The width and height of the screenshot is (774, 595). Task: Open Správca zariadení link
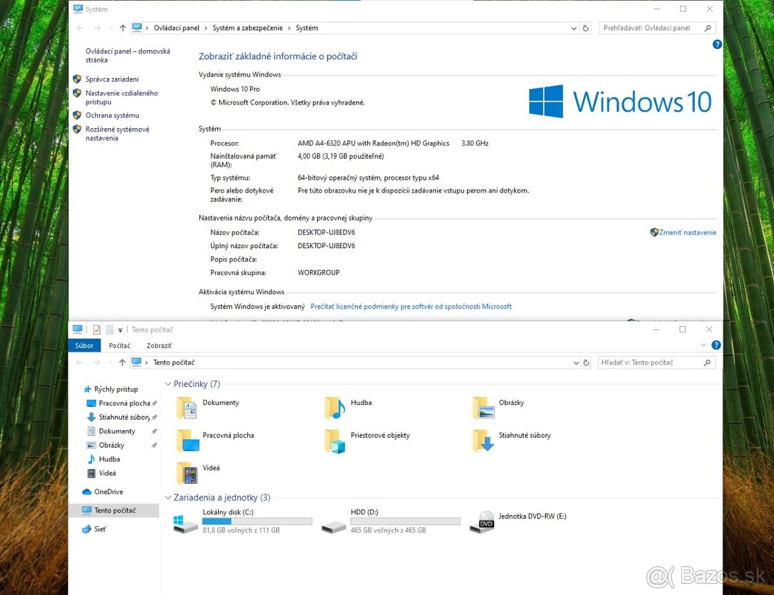tap(112, 79)
